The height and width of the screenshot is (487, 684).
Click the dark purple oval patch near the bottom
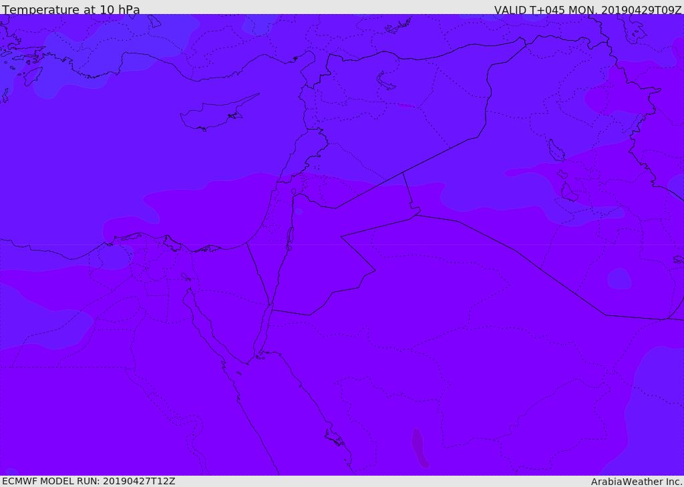tap(419, 448)
